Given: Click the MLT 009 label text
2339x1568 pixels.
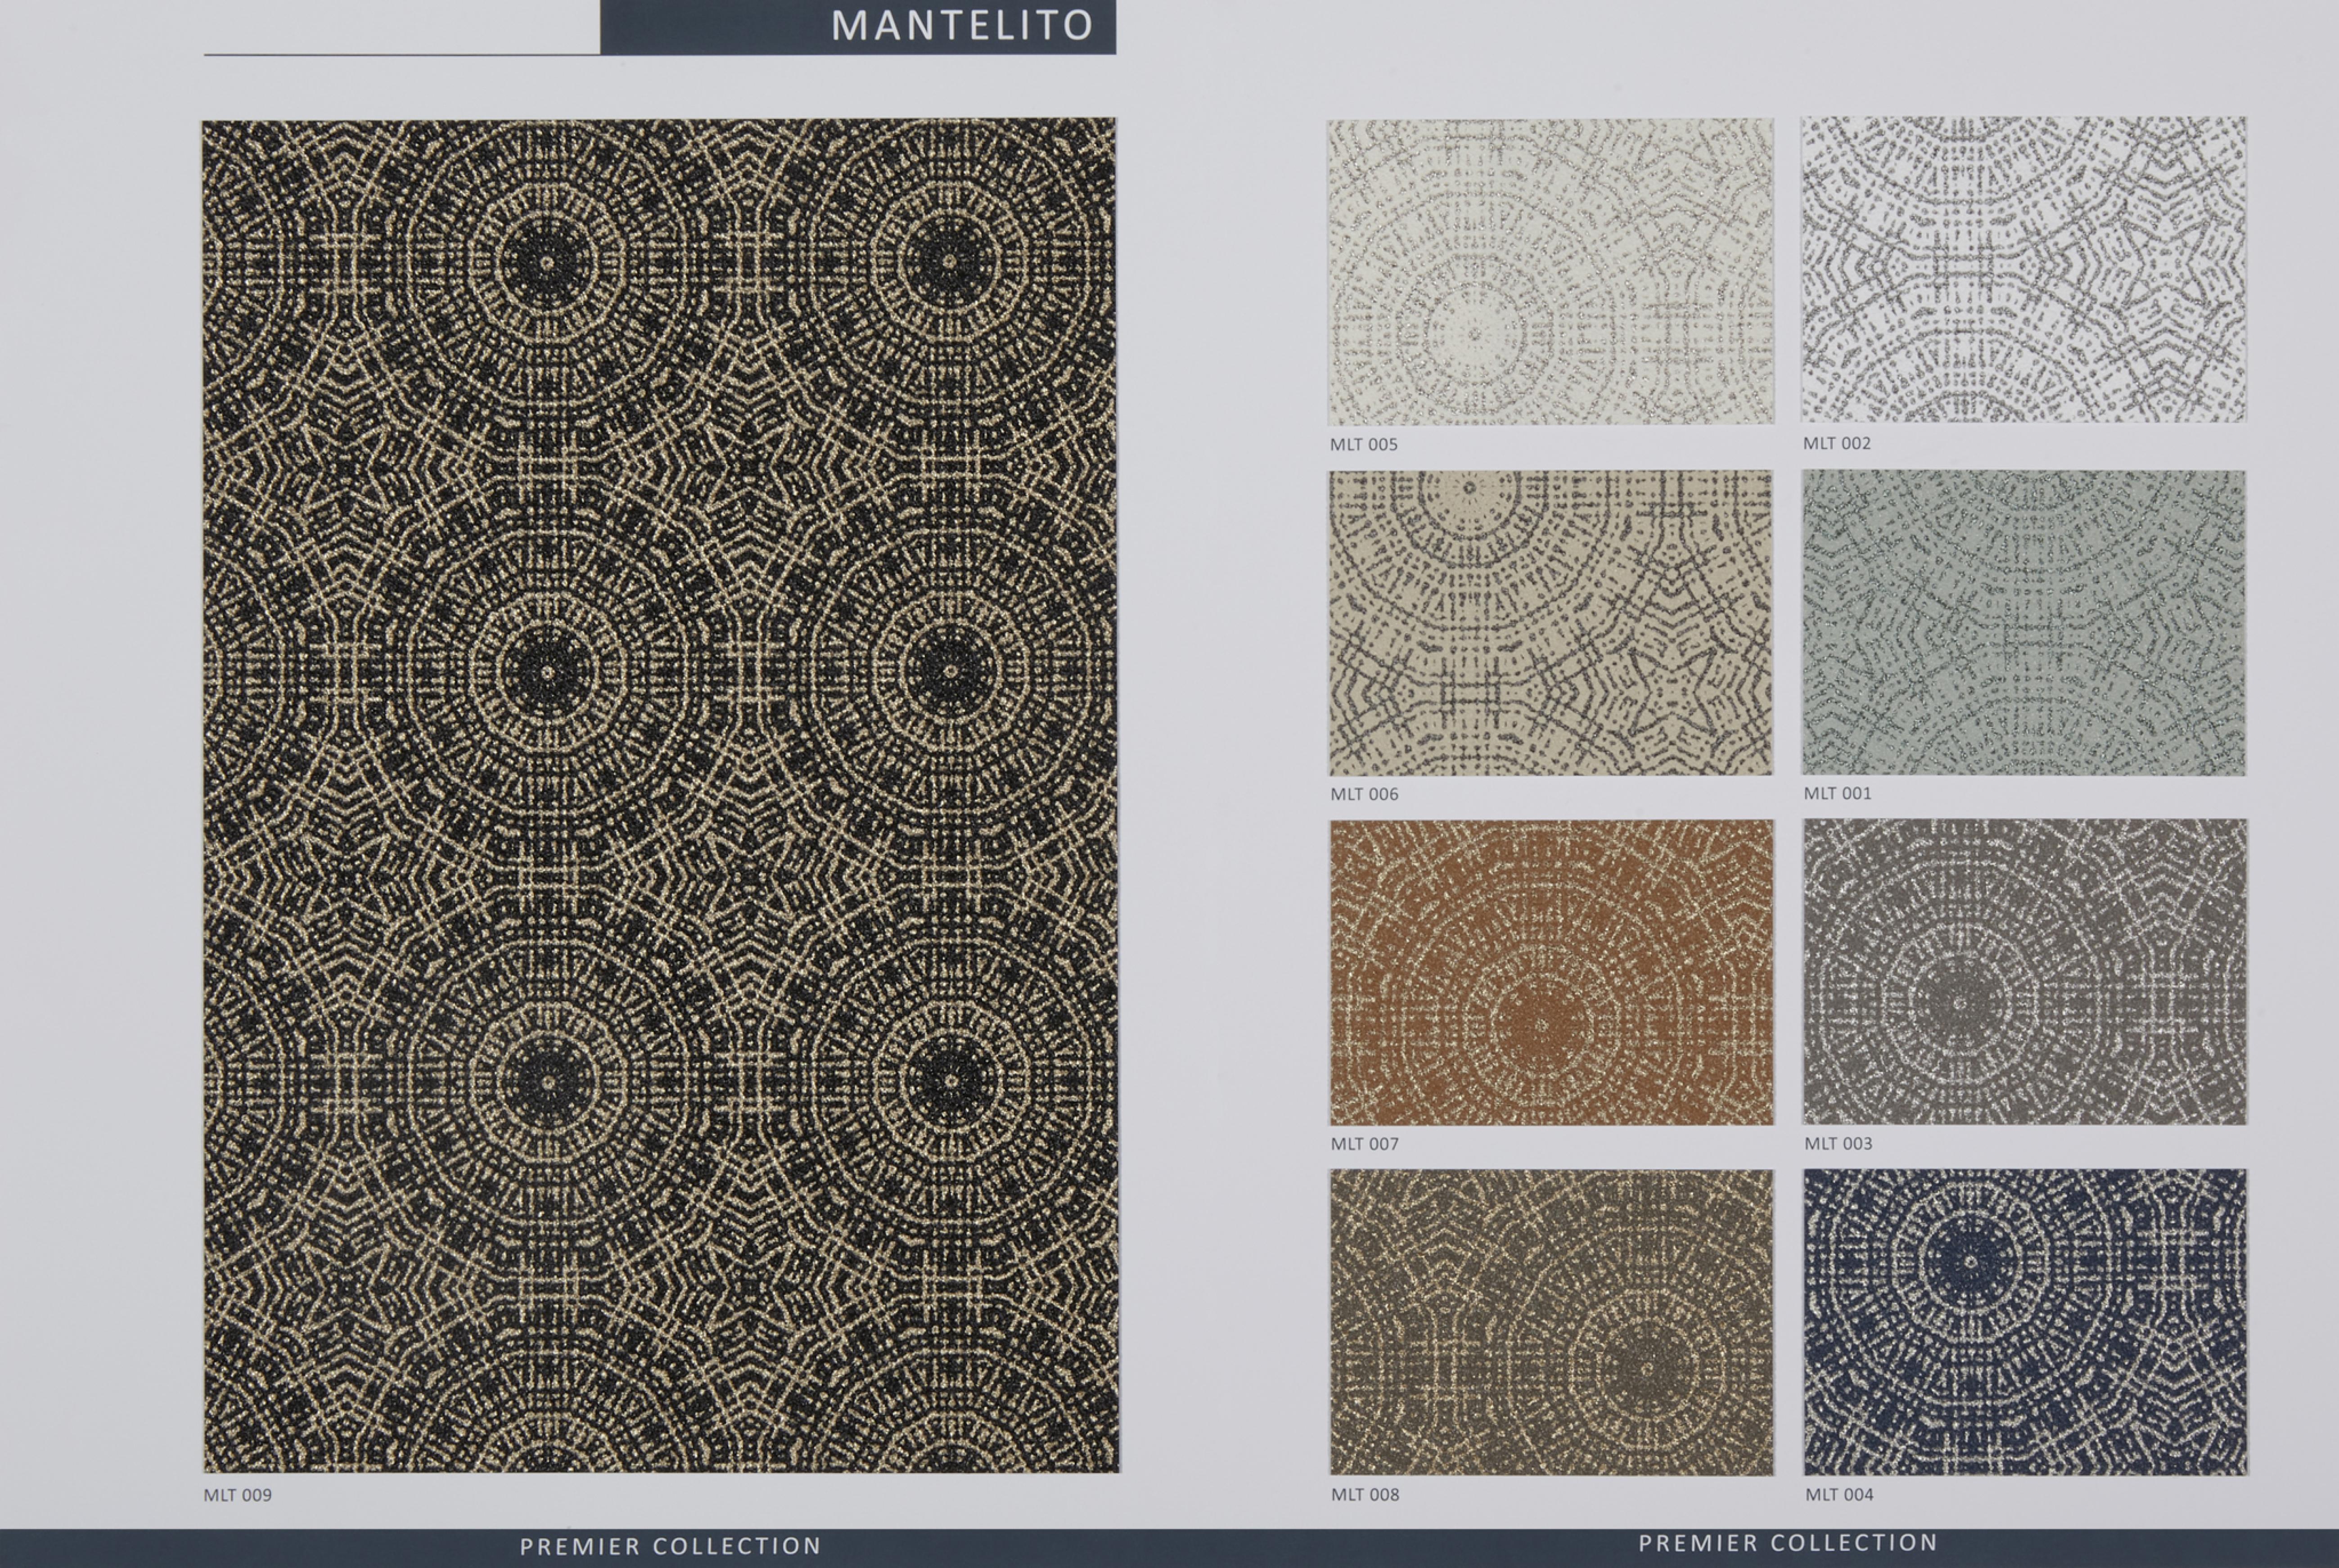Looking at the screenshot, I should [237, 1495].
